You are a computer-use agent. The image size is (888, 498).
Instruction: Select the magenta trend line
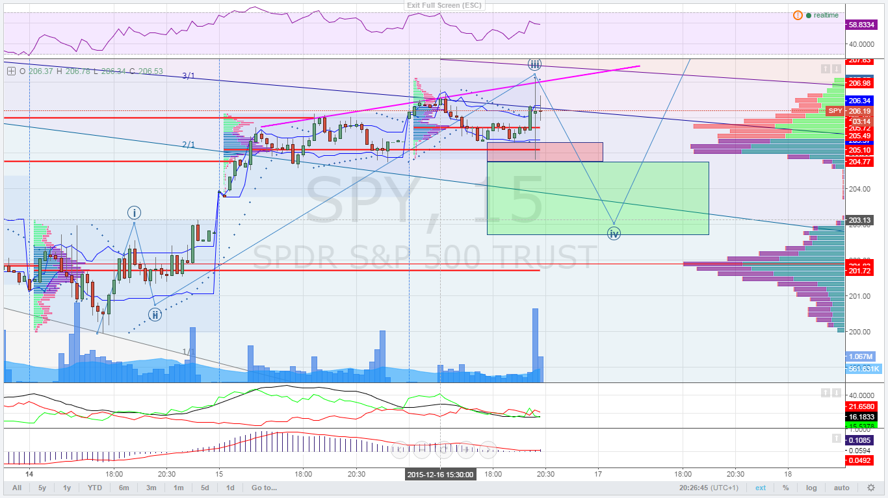pyautogui.click(x=451, y=96)
